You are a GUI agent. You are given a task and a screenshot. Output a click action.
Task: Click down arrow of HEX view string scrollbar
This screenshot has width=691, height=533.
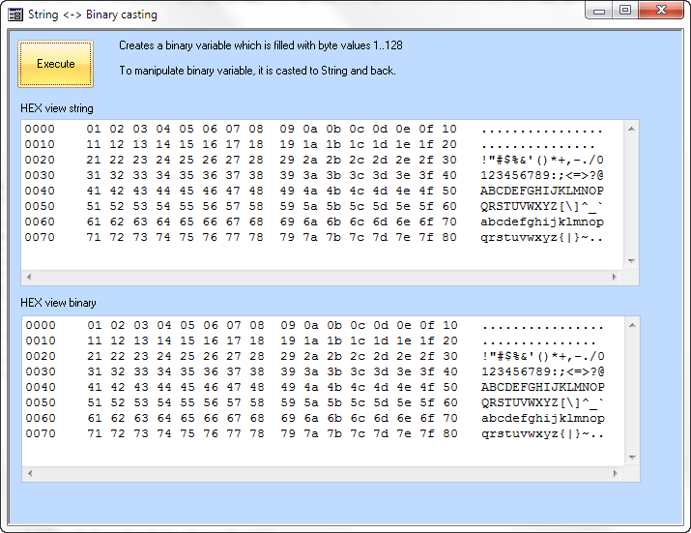click(x=631, y=261)
